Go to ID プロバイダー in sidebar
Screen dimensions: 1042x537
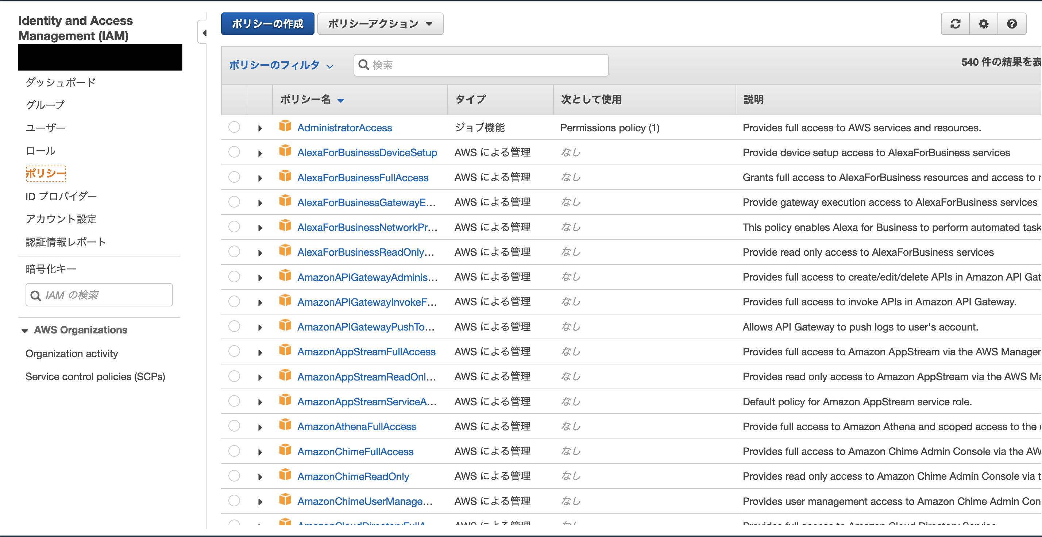[x=61, y=197]
